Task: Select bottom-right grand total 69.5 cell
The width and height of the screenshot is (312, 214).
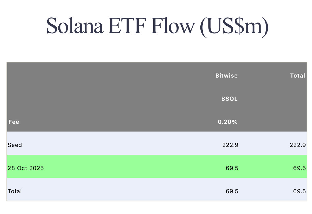Action: click(299, 191)
